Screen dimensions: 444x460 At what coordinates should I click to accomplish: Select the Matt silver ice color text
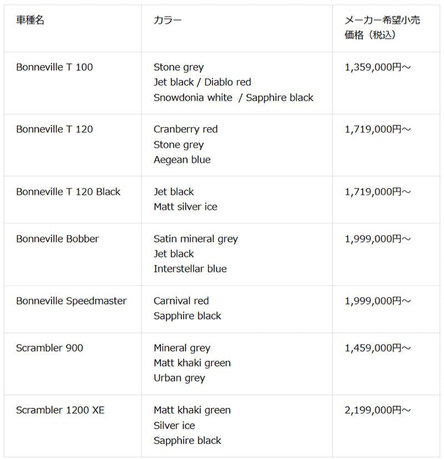185,206
